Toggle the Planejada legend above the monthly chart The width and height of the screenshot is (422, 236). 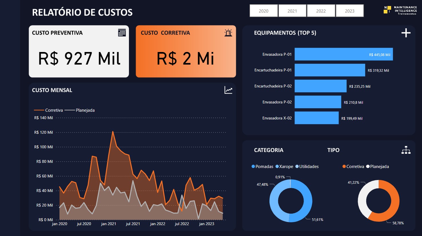coord(85,110)
